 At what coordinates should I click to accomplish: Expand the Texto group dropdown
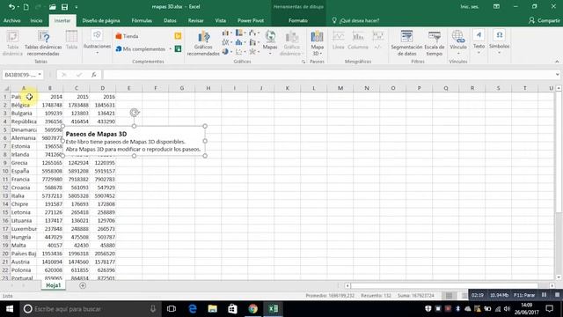pyautogui.click(x=479, y=53)
